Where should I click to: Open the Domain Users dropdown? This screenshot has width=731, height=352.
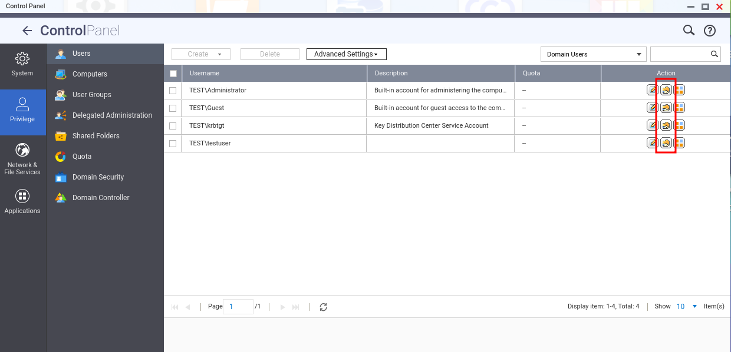594,54
